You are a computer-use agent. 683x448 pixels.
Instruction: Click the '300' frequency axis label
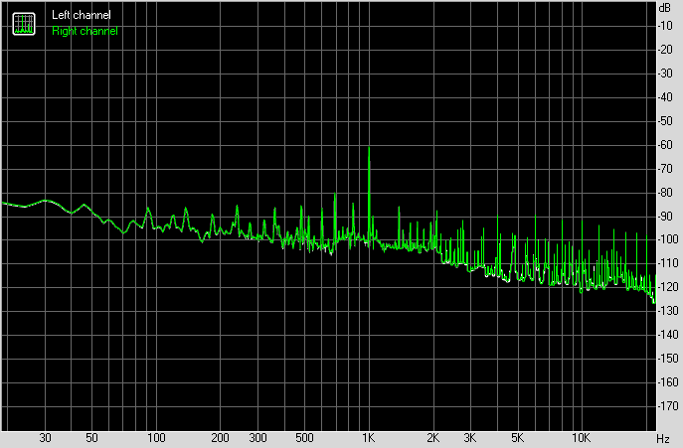[257, 438]
